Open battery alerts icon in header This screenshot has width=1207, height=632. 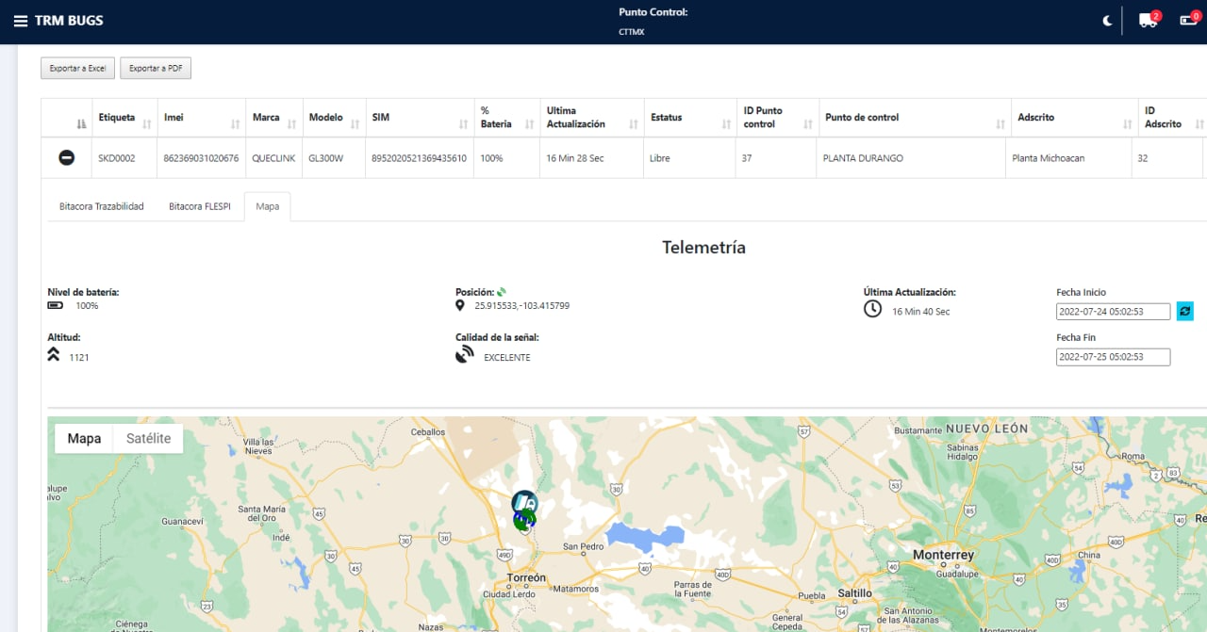click(x=1188, y=21)
